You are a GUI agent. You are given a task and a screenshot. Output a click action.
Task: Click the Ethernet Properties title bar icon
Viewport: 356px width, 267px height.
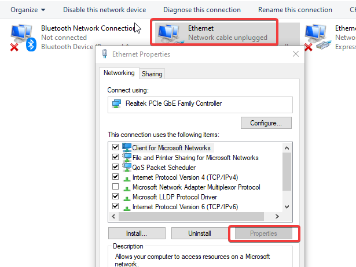pos(105,54)
